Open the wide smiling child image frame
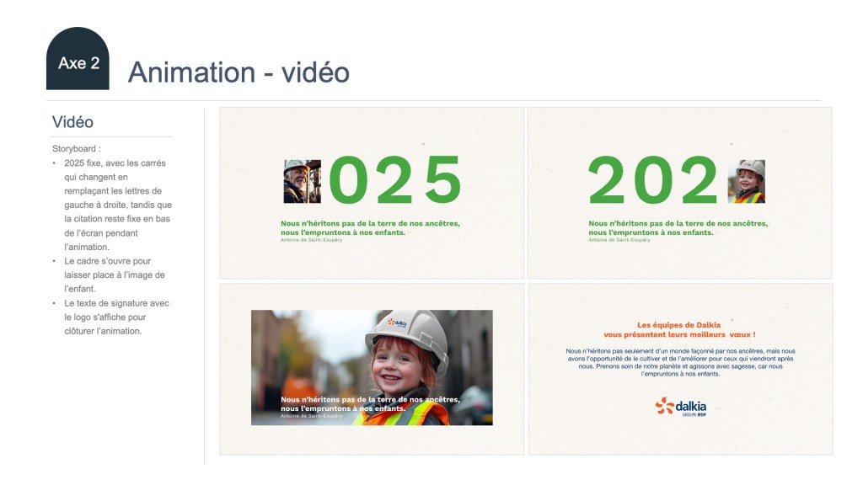 click(372, 367)
